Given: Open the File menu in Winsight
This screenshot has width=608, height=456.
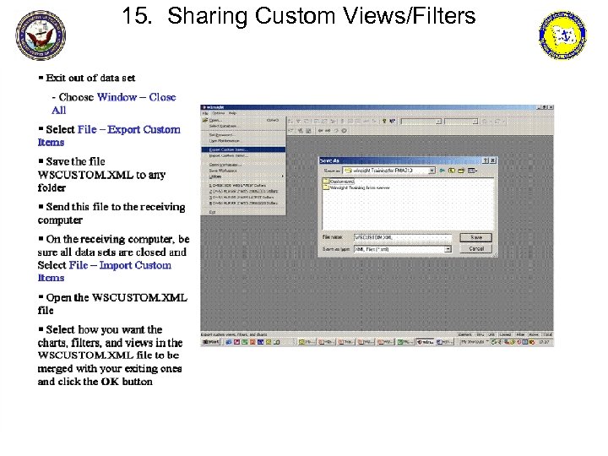Looking at the screenshot, I should (205, 113).
